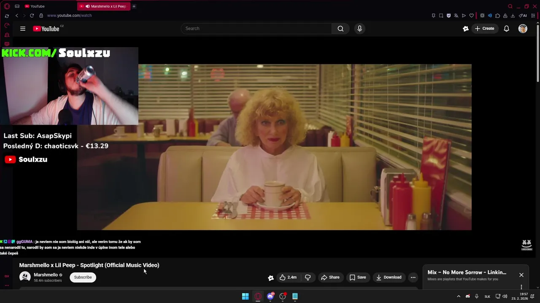Toggle the ad blocker shield
The height and width of the screenshot is (303, 540).
(x=448, y=16)
